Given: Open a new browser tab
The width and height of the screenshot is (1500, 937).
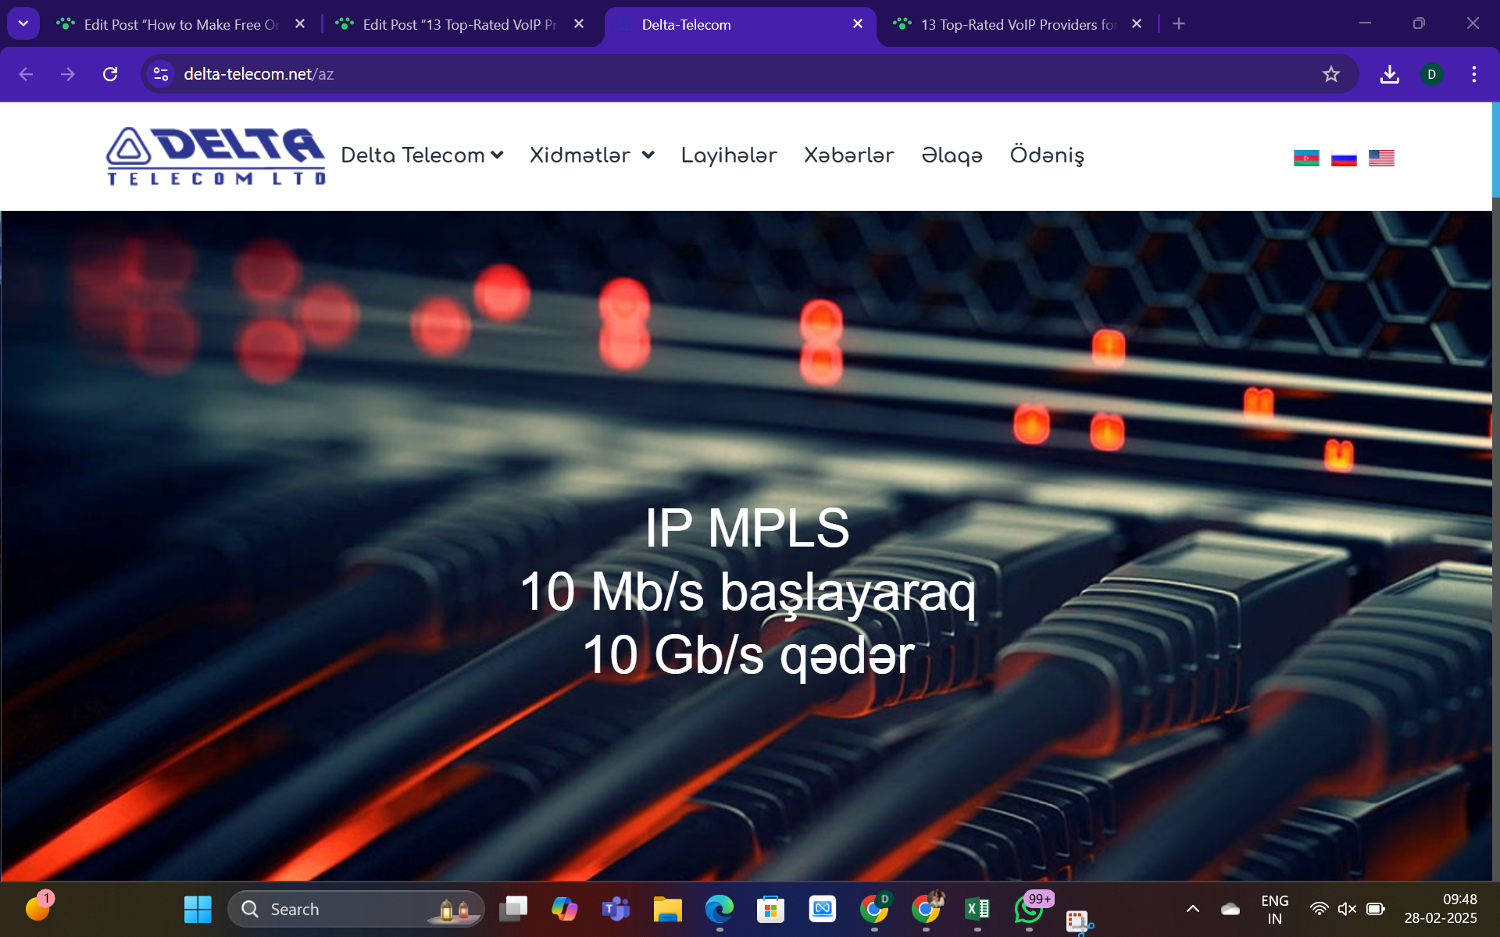Looking at the screenshot, I should point(1179,24).
